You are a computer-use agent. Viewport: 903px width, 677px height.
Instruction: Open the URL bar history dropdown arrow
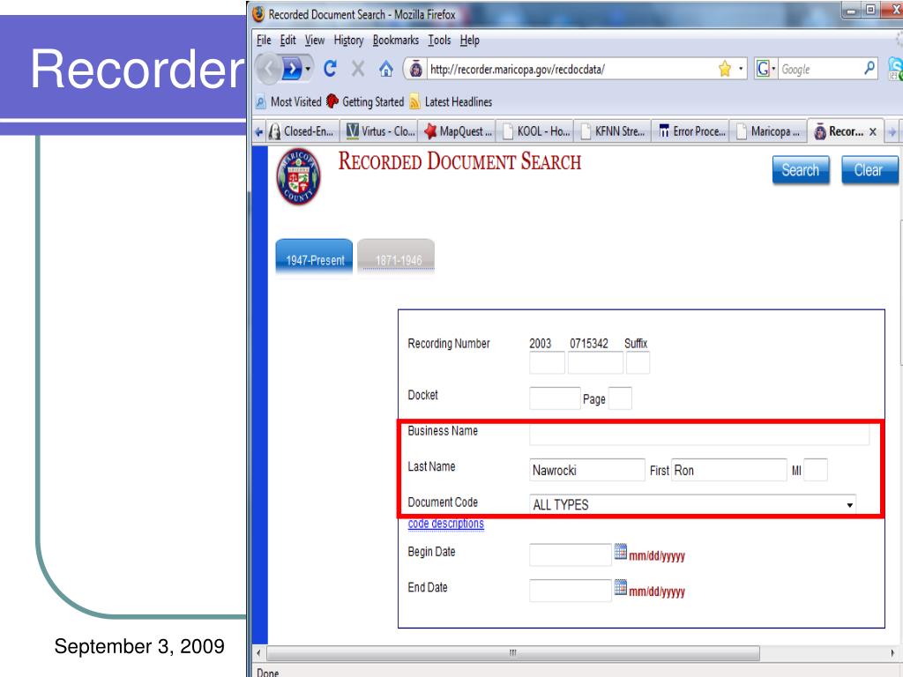[741, 70]
